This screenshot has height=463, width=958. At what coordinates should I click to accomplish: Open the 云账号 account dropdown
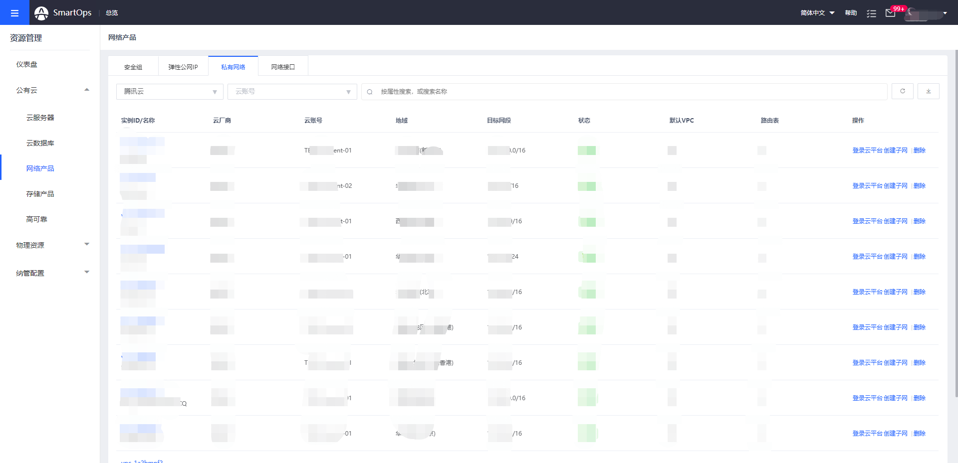tap(292, 92)
